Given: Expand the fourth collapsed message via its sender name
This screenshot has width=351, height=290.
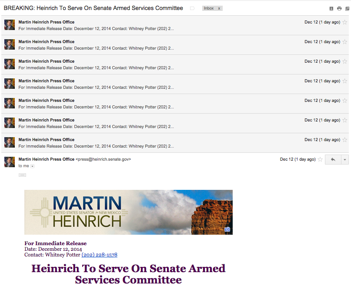Looking at the screenshot, I should [47, 81].
